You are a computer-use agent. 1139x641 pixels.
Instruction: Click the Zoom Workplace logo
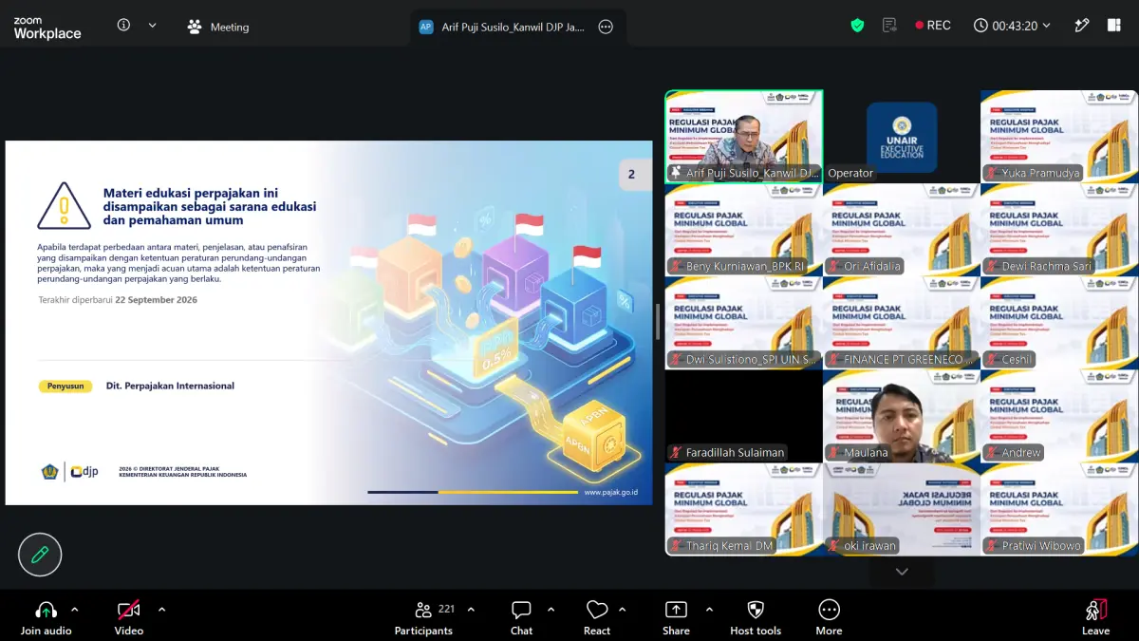47,28
